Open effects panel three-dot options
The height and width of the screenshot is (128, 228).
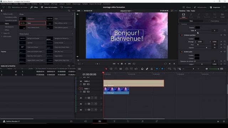point(73,11)
